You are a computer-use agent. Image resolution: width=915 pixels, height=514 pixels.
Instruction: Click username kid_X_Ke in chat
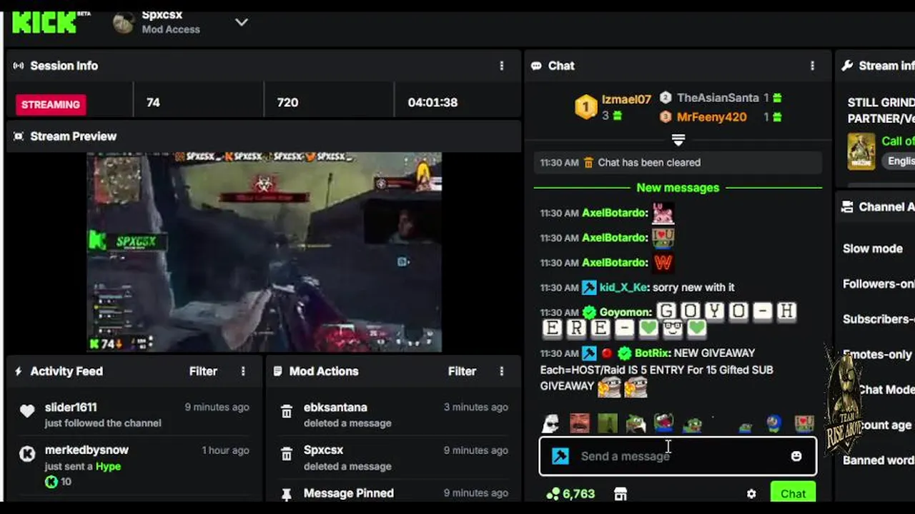coord(623,287)
